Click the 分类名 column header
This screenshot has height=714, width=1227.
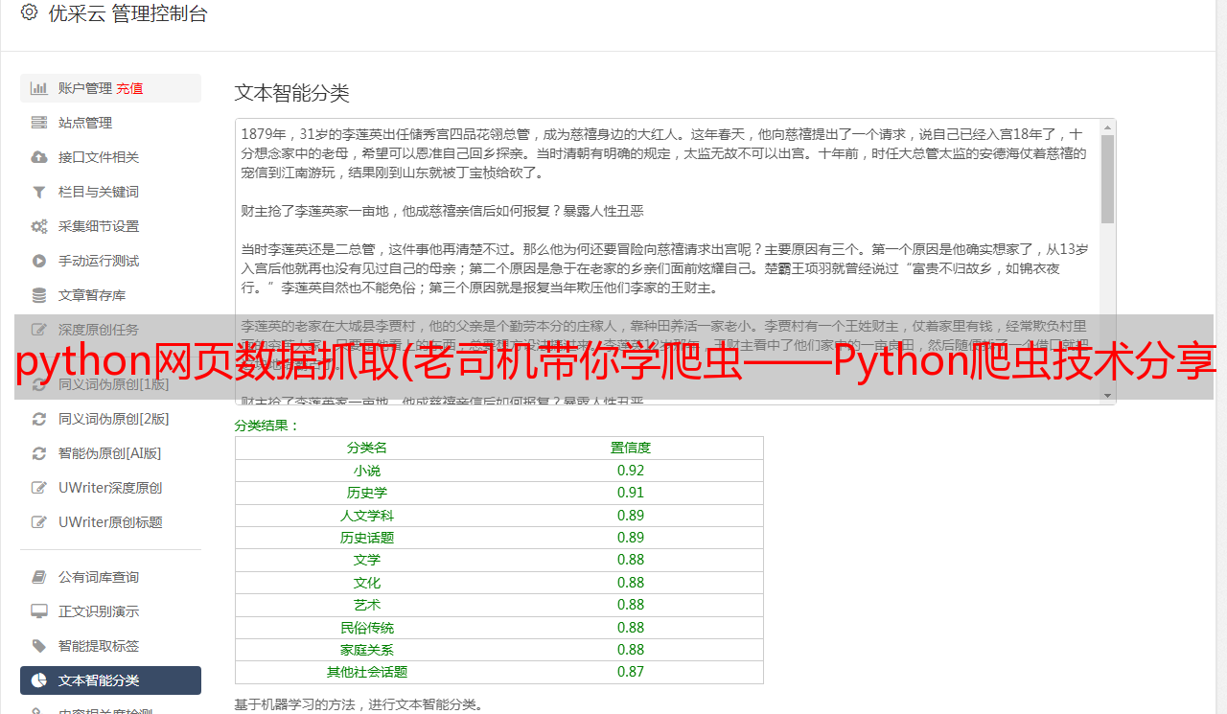click(x=367, y=448)
